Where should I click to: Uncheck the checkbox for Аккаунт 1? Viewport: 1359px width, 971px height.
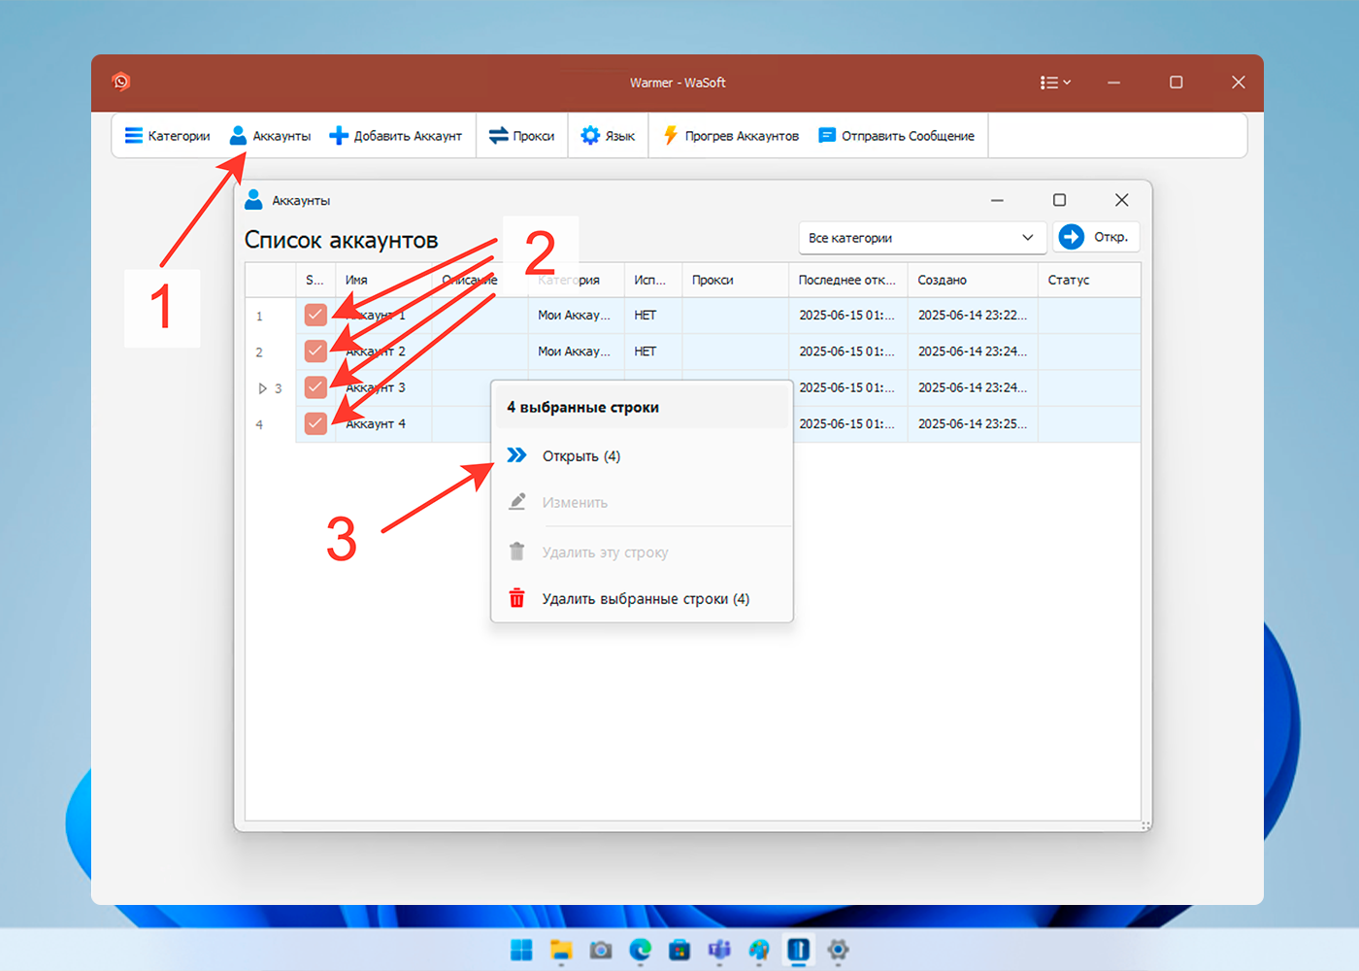pyautogui.click(x=315, y=315)
